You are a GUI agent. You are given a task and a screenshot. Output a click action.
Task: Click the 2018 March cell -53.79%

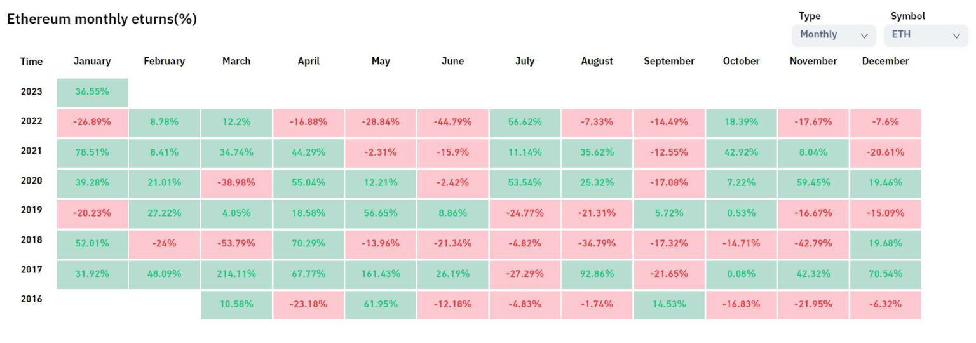click(x=236, y=244)
